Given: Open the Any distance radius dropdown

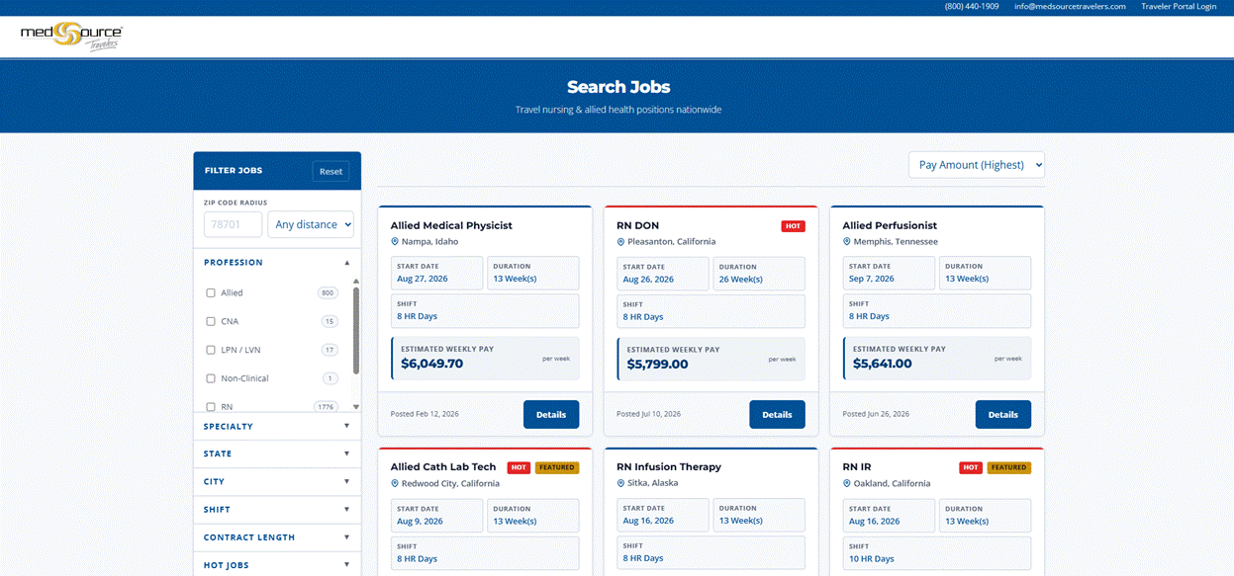Looking at the screenshot, I should click(311, 224).
